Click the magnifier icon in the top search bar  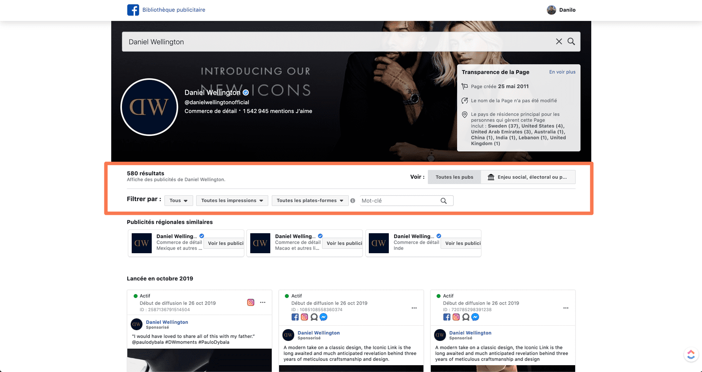[x=571, y=41]
